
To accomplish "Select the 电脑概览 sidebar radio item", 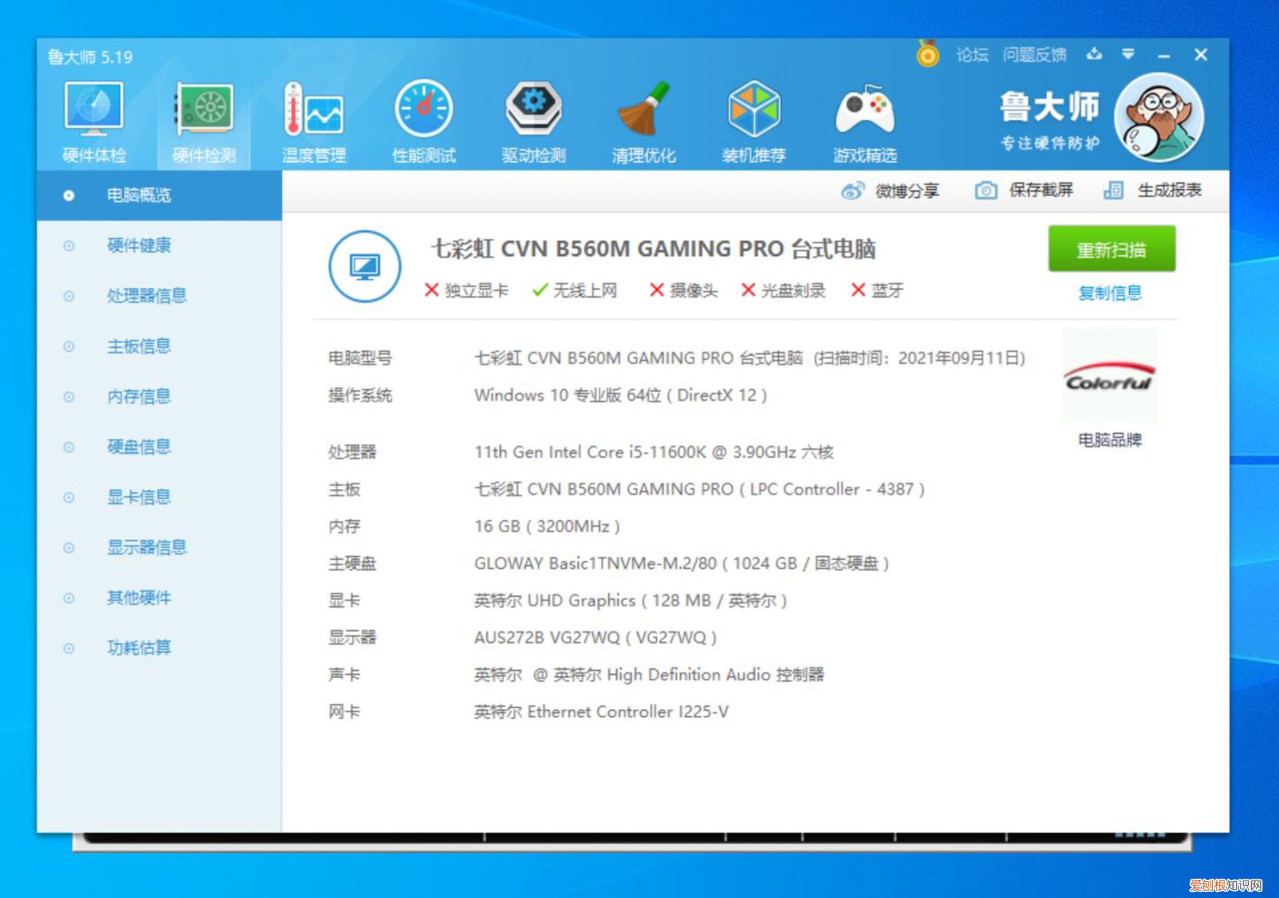I will 139,195.
